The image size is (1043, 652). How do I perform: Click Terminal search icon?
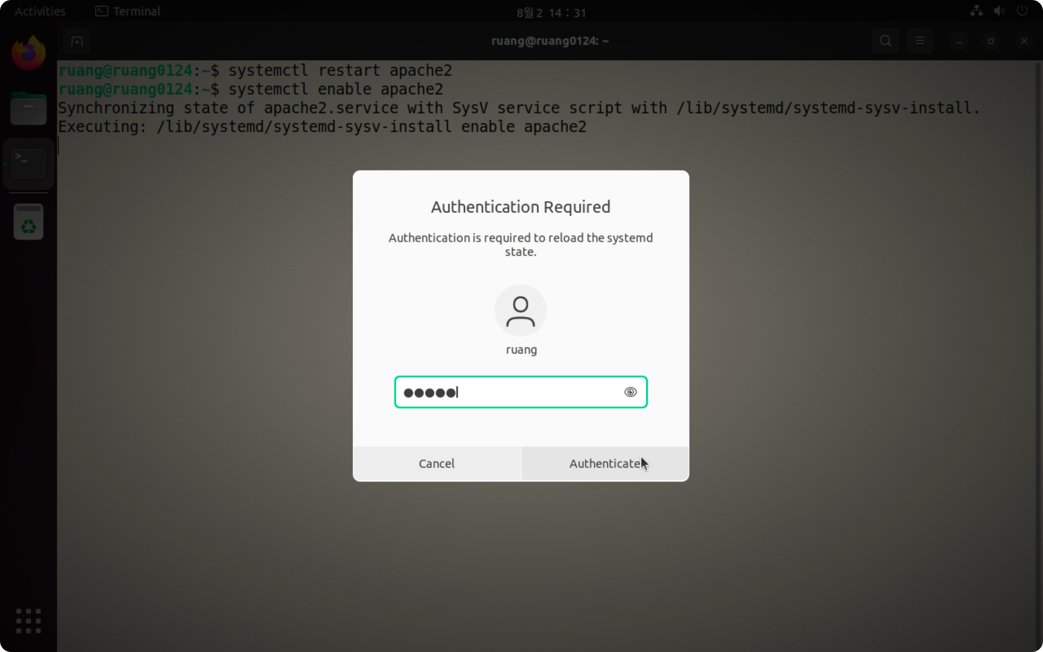coord(885,41)
